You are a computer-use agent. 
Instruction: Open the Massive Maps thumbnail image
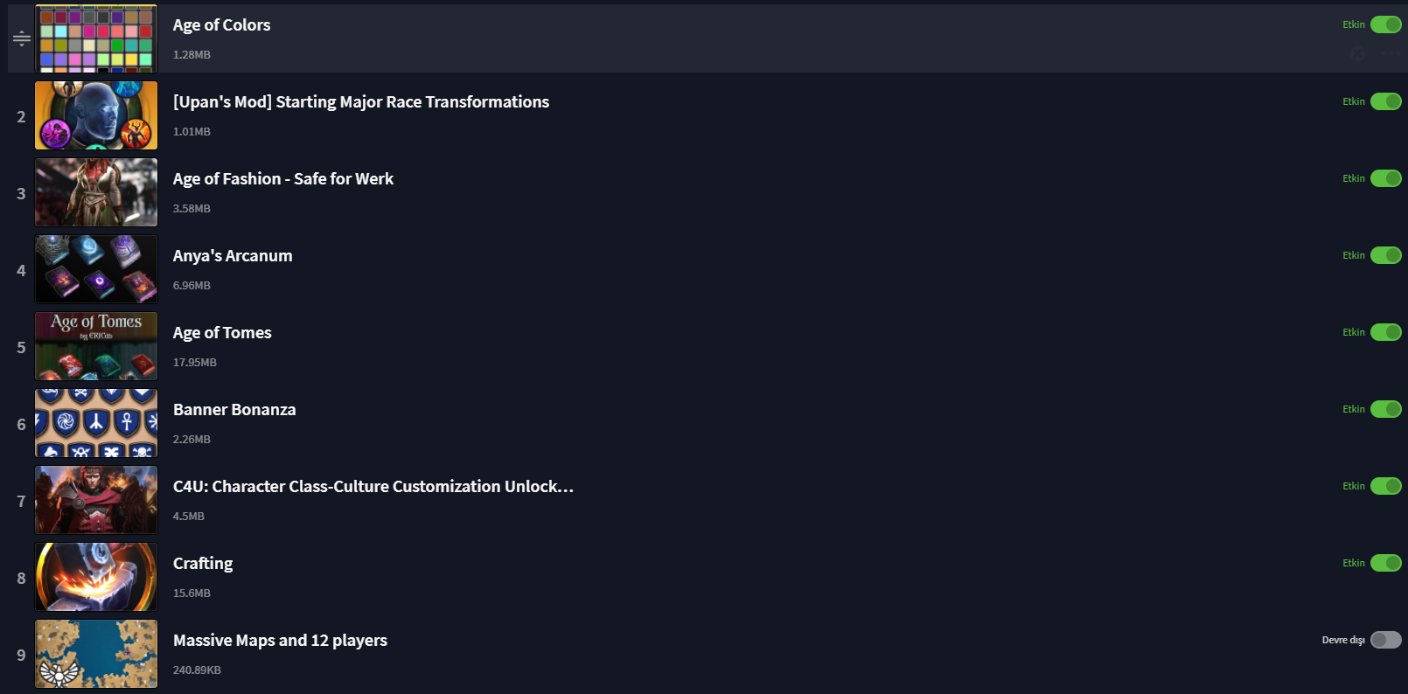click(96, 654)
